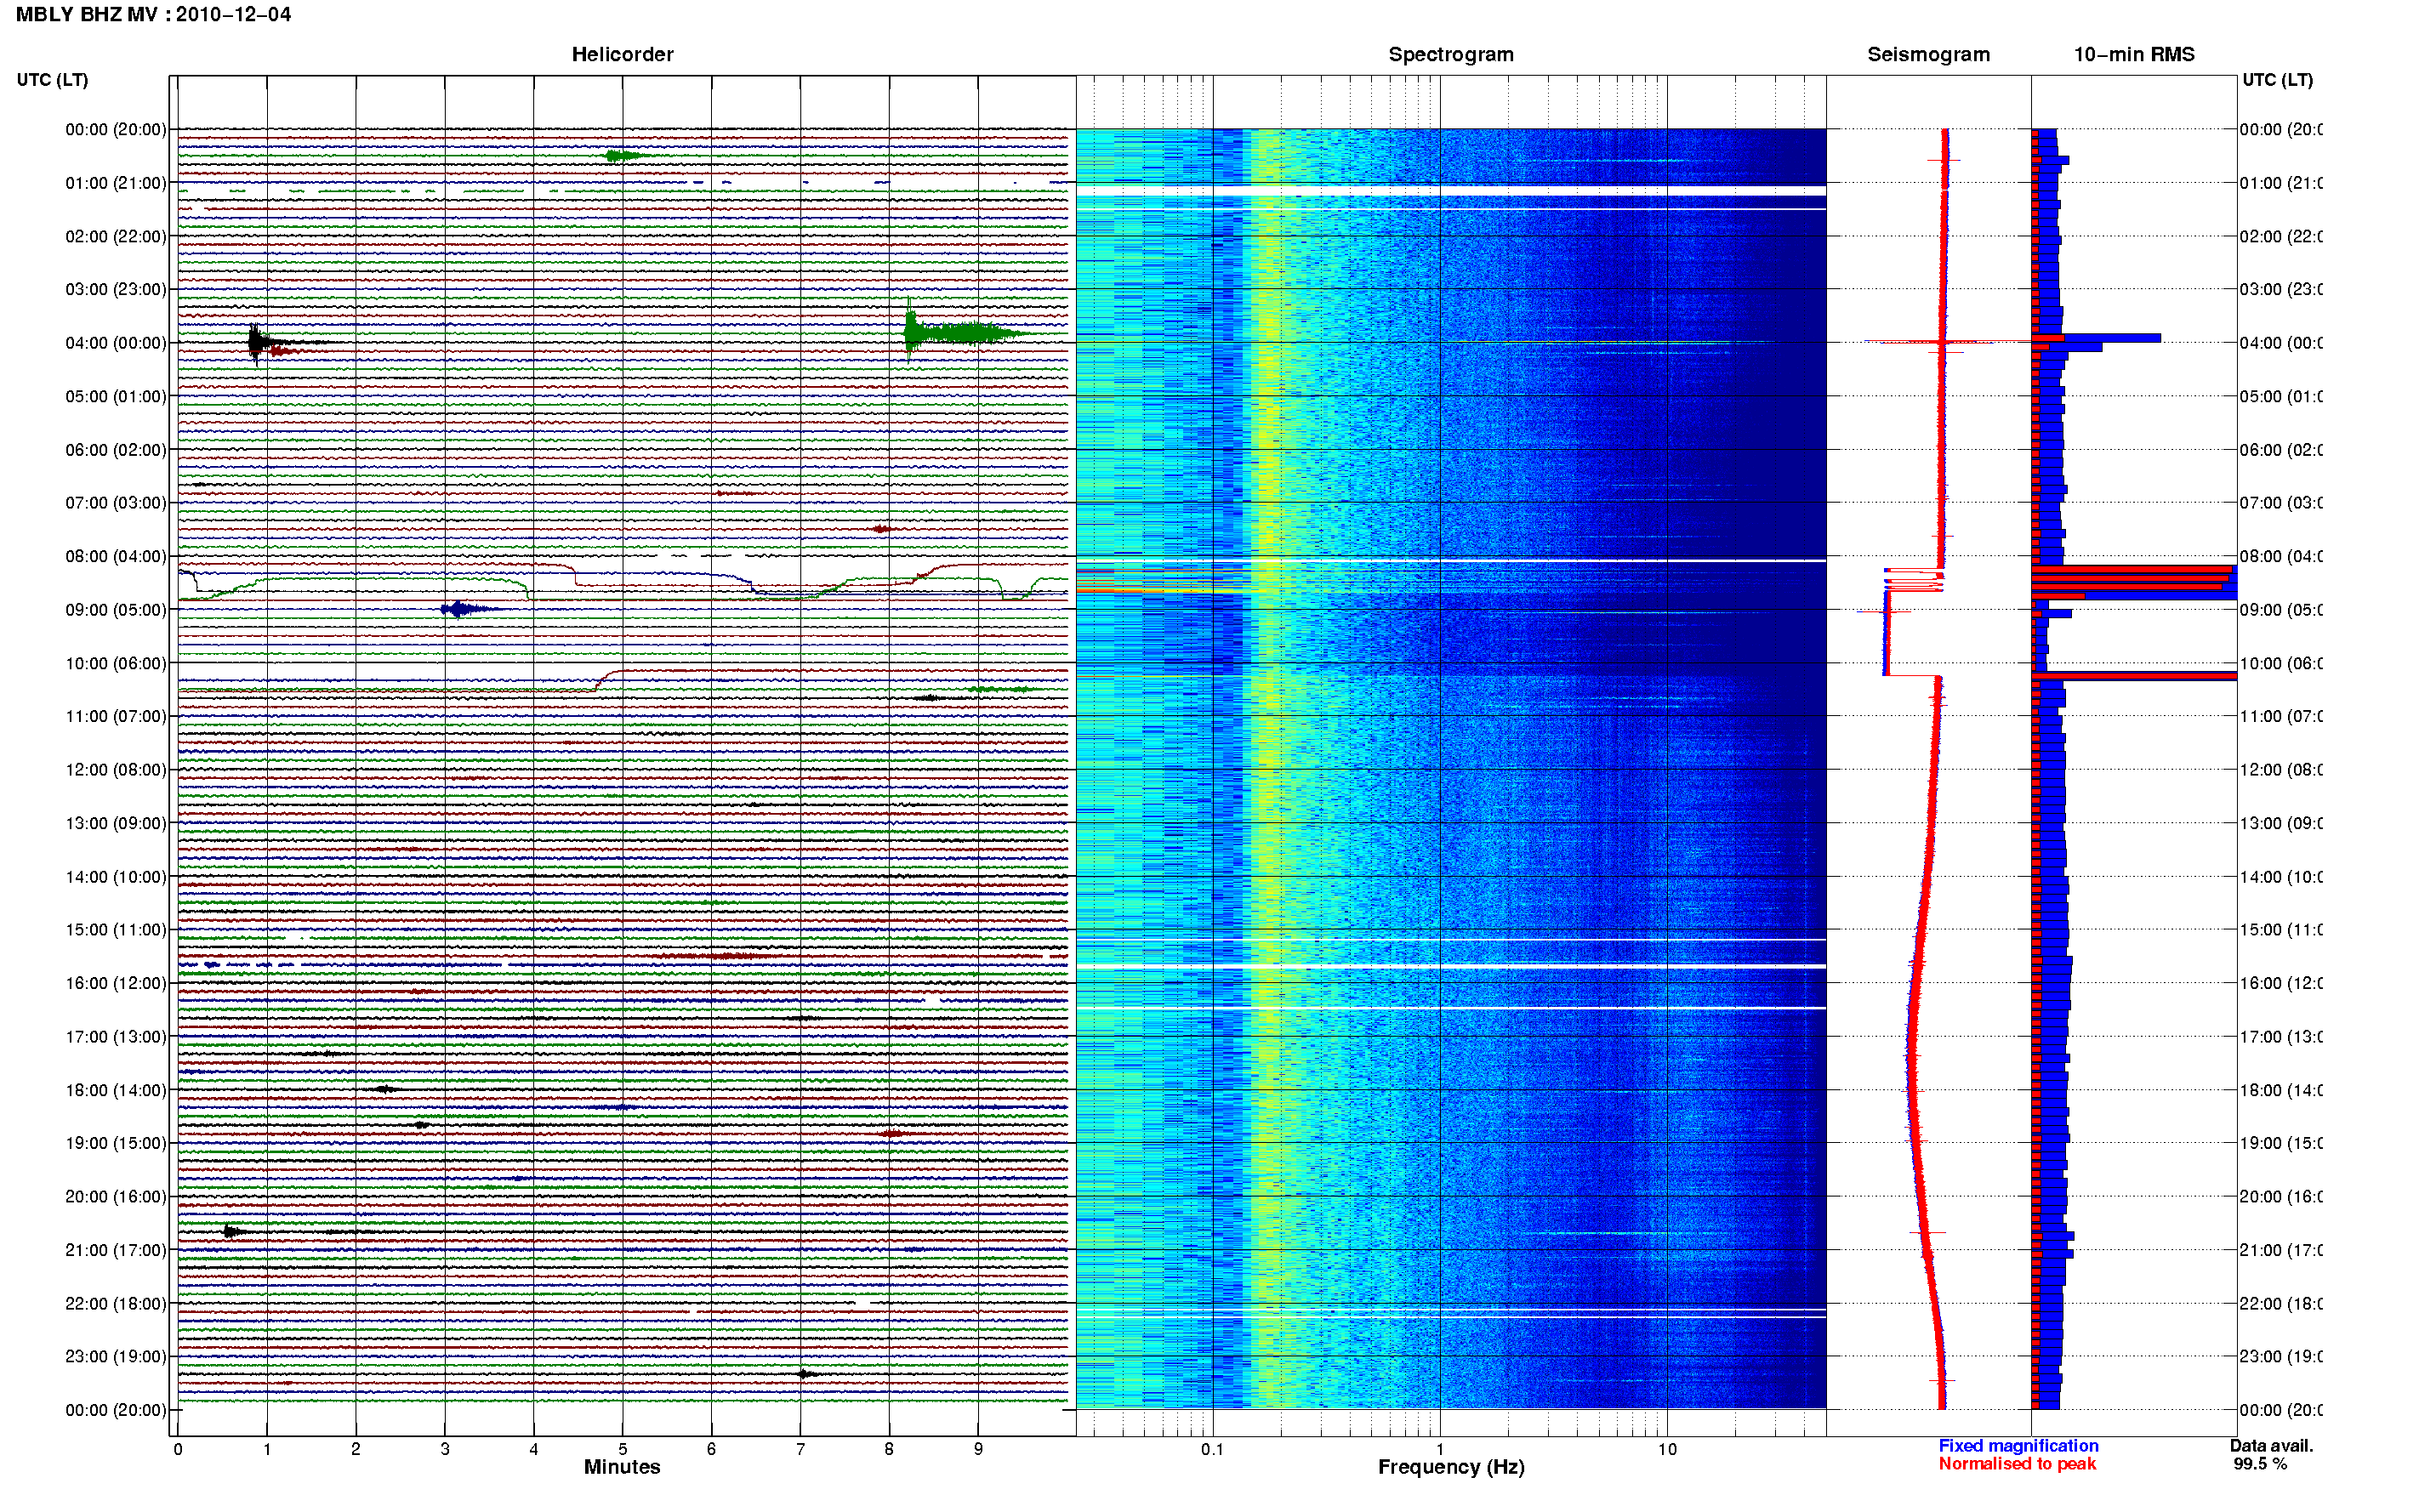
Task: Click the right '18:00 (14:0' time label
Action: tap(2281, 1091)
